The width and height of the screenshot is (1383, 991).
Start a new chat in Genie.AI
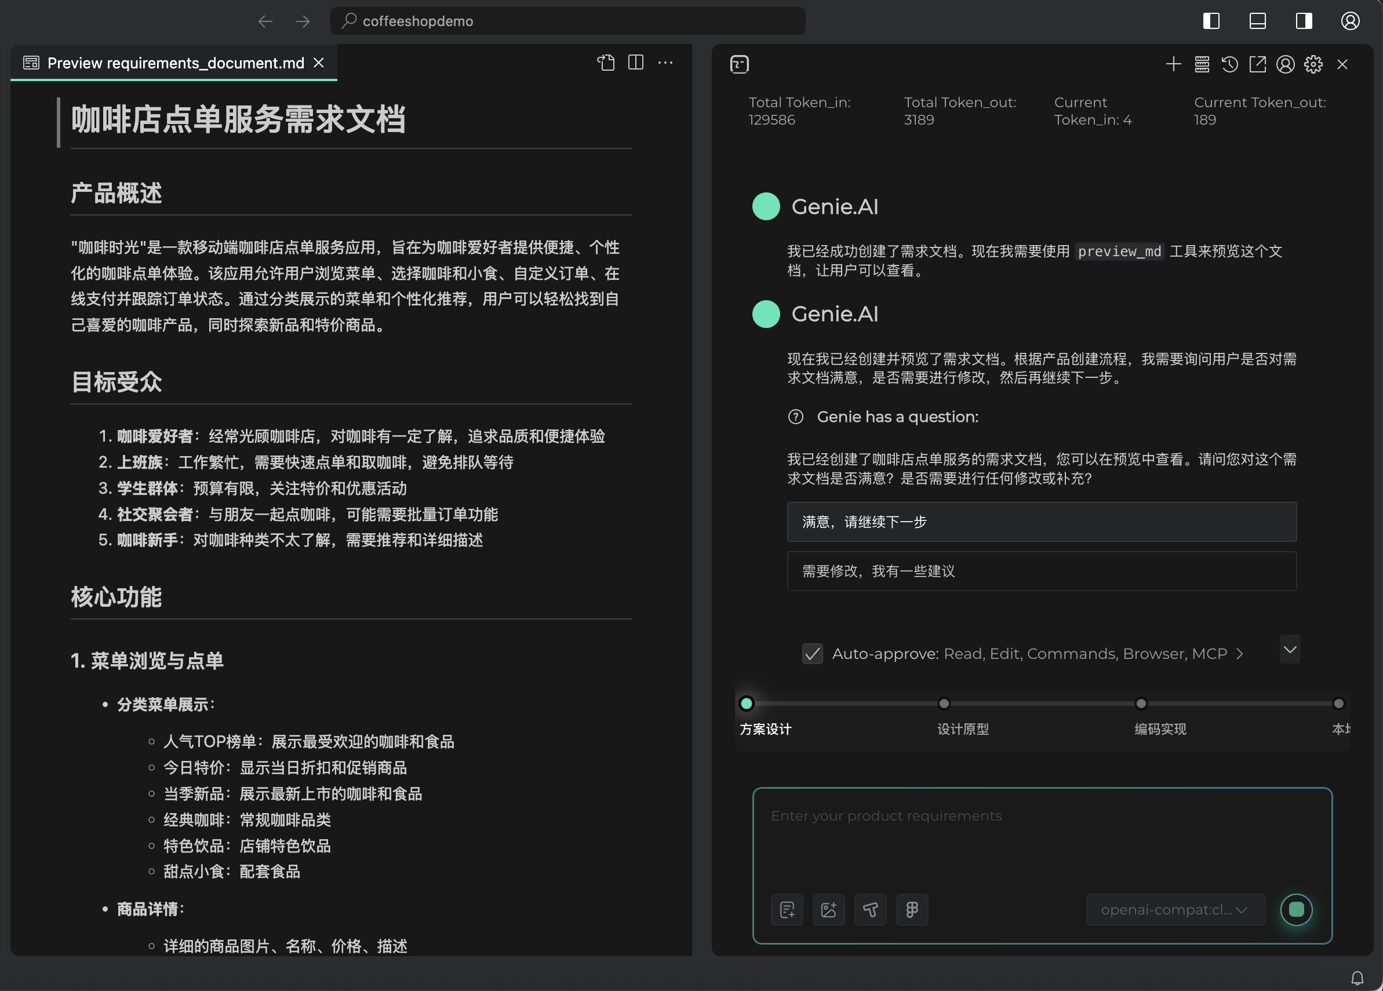point(1174,64)
